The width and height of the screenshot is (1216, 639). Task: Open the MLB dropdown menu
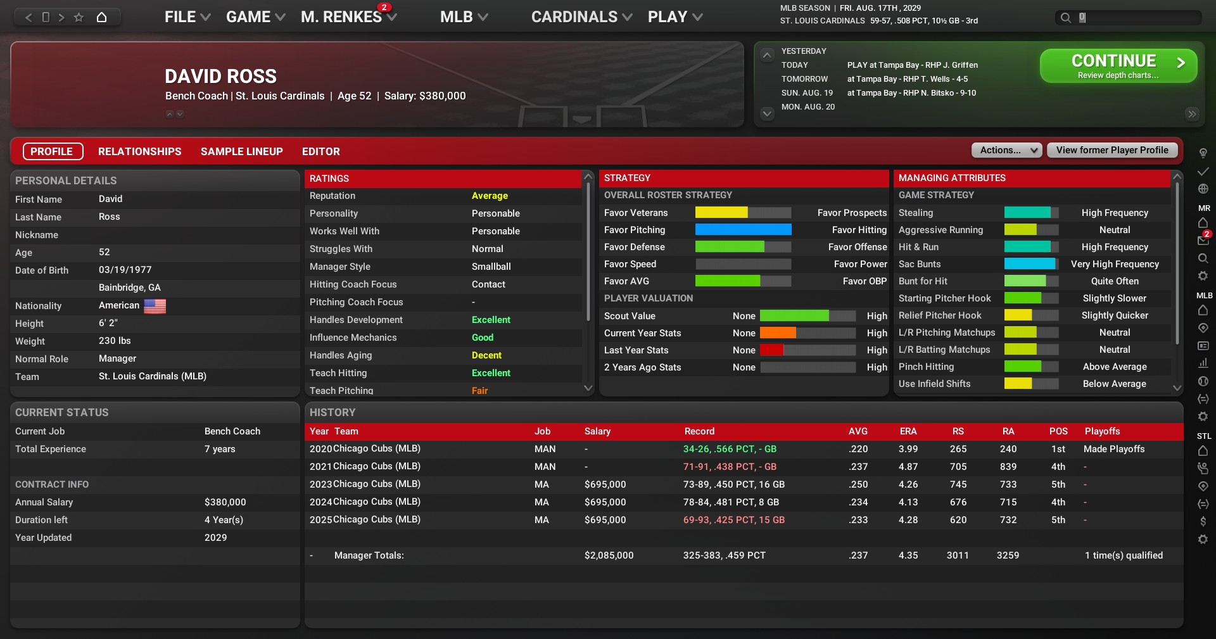coord(464,17)
